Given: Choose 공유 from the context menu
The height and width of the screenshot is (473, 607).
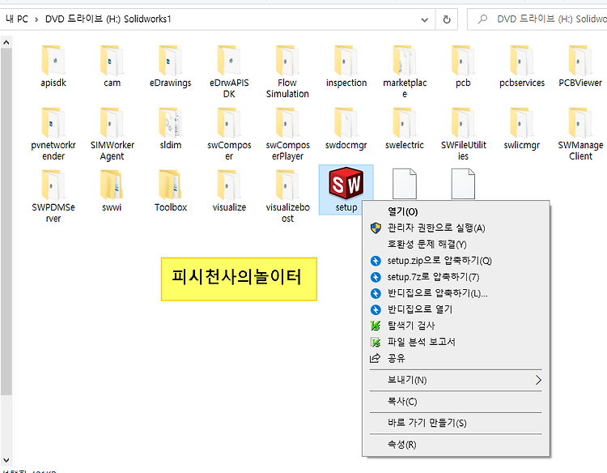Looking at the screenshot, I should [x=456, y=358].
